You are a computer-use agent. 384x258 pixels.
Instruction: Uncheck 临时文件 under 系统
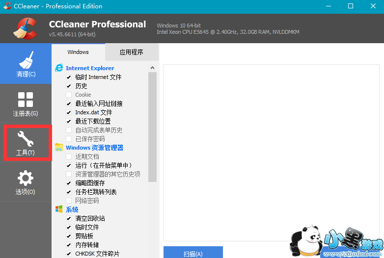point(69,227)
